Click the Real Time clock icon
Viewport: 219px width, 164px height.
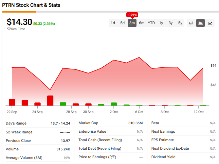[x=8, y=29]
